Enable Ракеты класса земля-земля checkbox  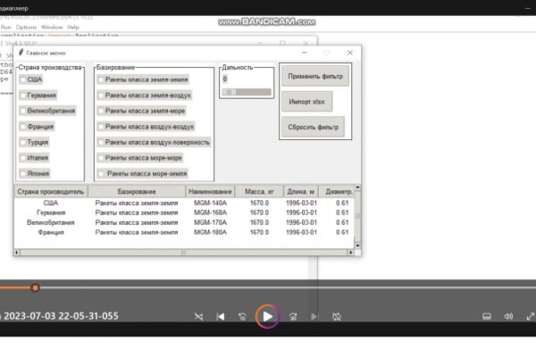click(100, 79)
